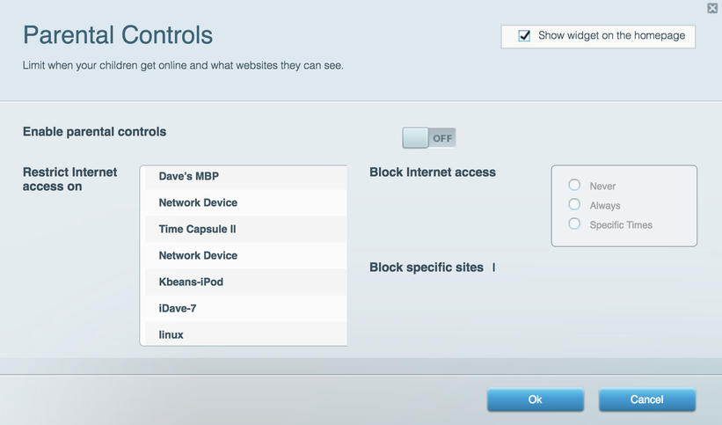Image resolution: width=722 pixels, height=425 pixels.
Task: Click the Parental Controls heading
Action: click(118, 35)
